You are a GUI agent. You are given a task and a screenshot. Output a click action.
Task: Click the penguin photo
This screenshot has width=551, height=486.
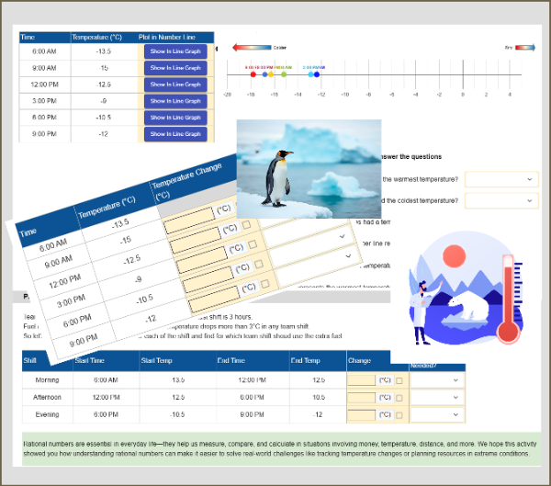[x=309, y=169]
